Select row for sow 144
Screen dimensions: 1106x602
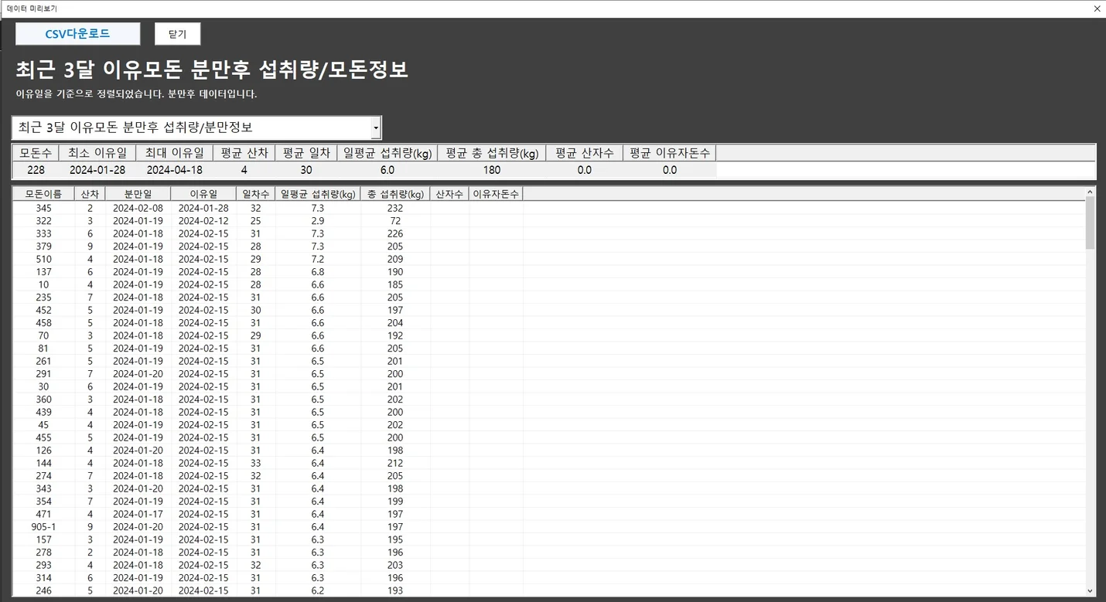(x=548, y=463)
